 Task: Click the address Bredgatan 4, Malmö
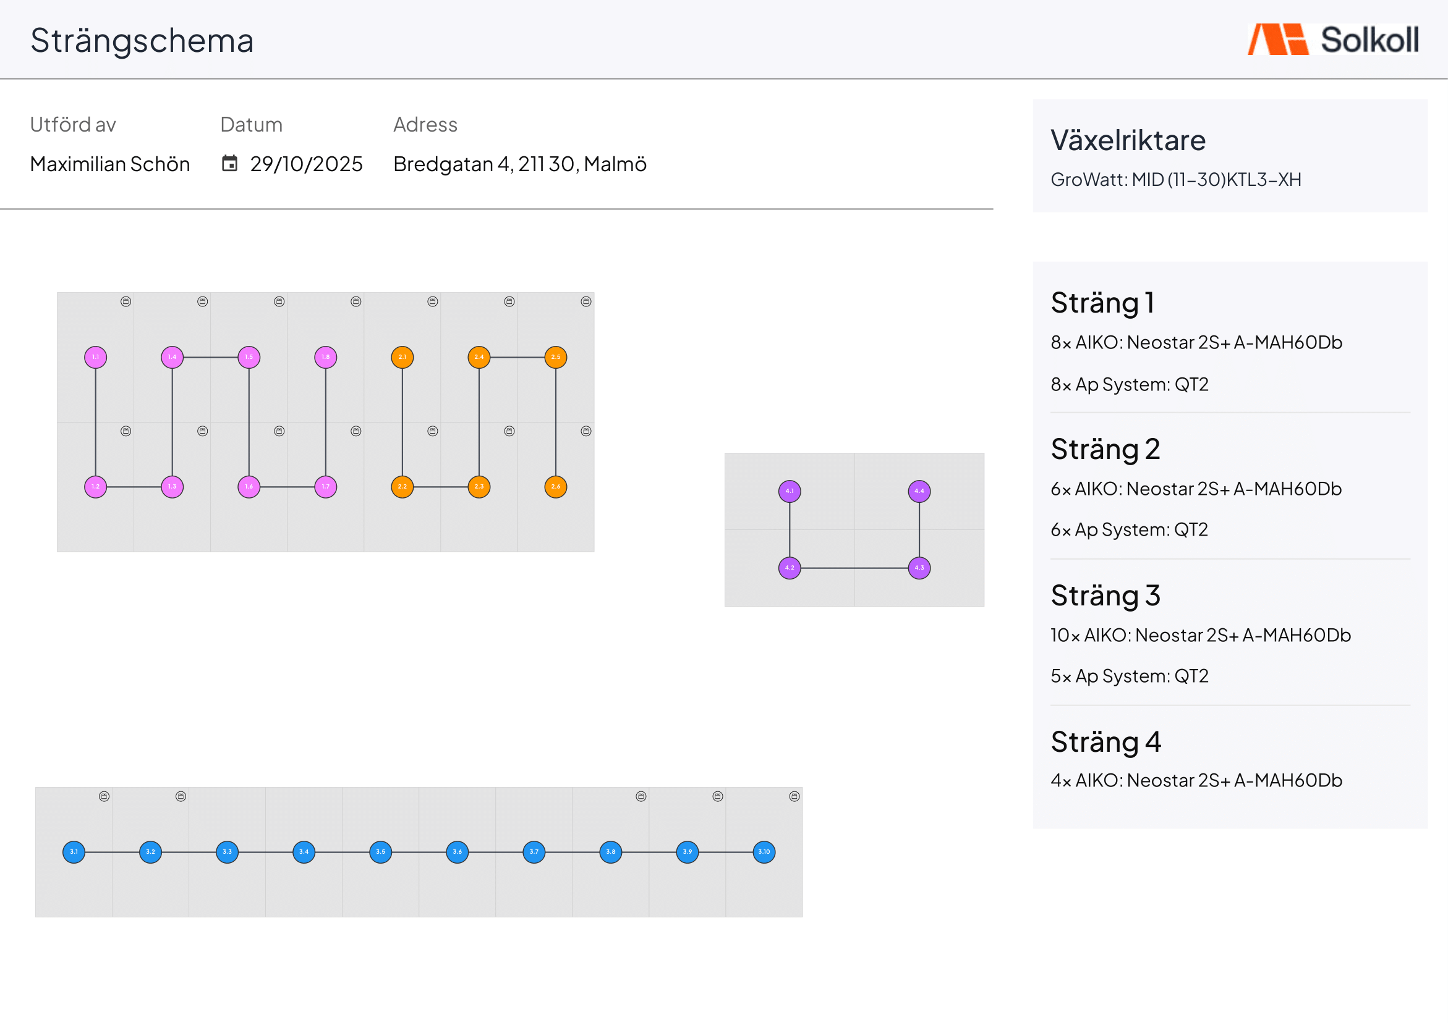pos(521,164)
